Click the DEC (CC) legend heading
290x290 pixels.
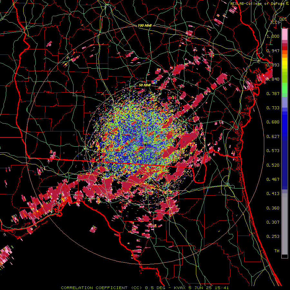click(279, 21)
